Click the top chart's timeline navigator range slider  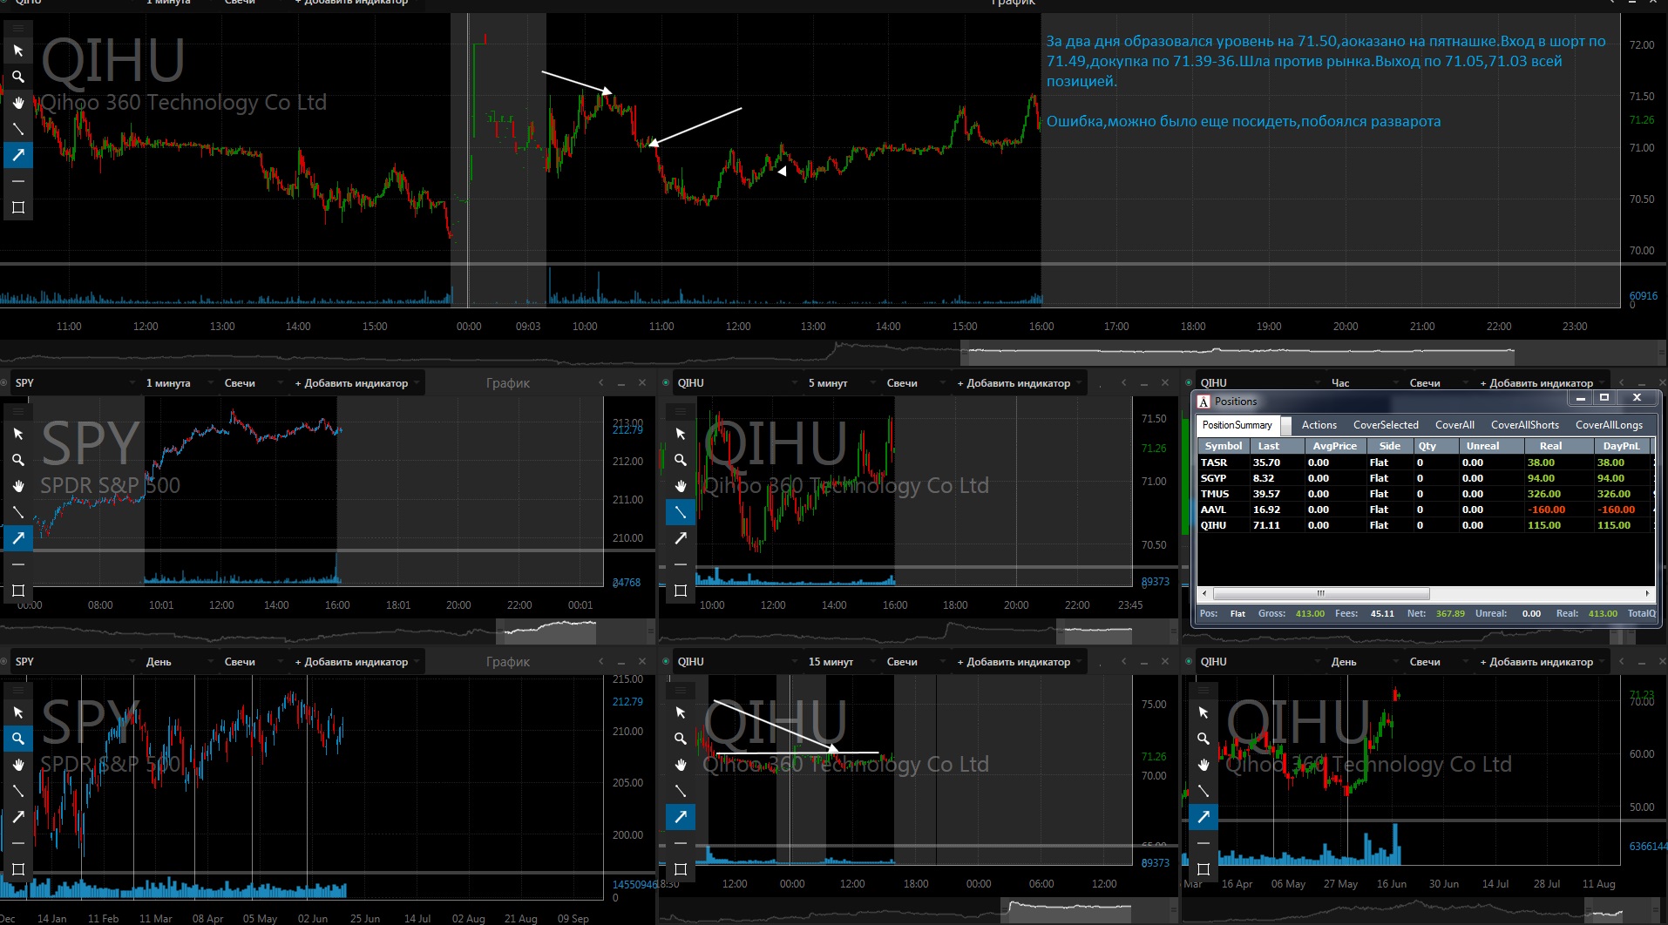(x=1237, y=354)
